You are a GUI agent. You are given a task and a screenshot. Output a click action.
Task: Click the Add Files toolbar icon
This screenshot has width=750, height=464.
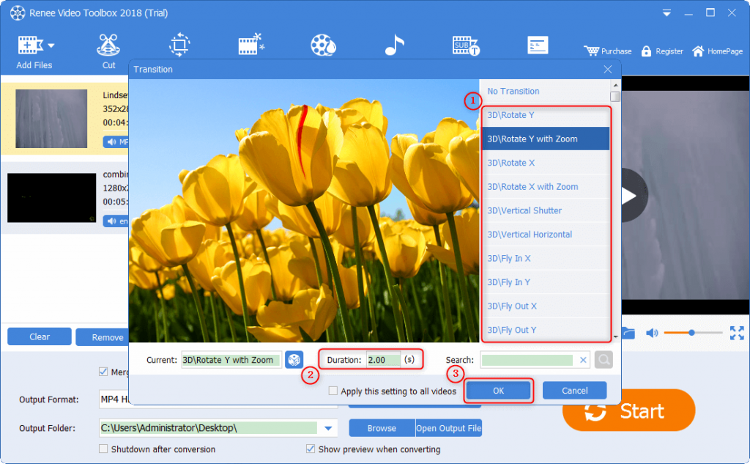pyautogui.click(x=29, y=46)
